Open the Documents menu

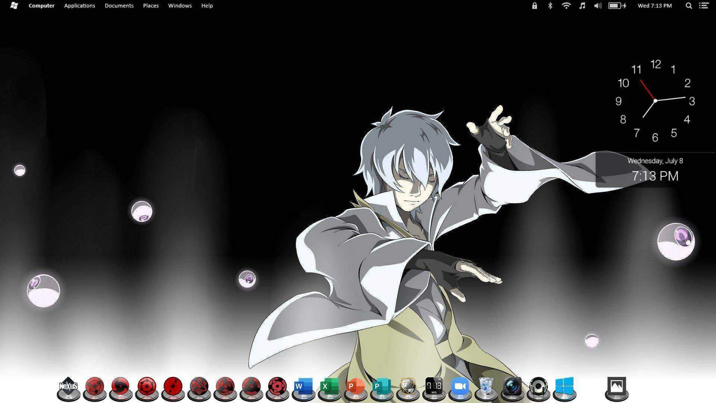click(119, 6)
